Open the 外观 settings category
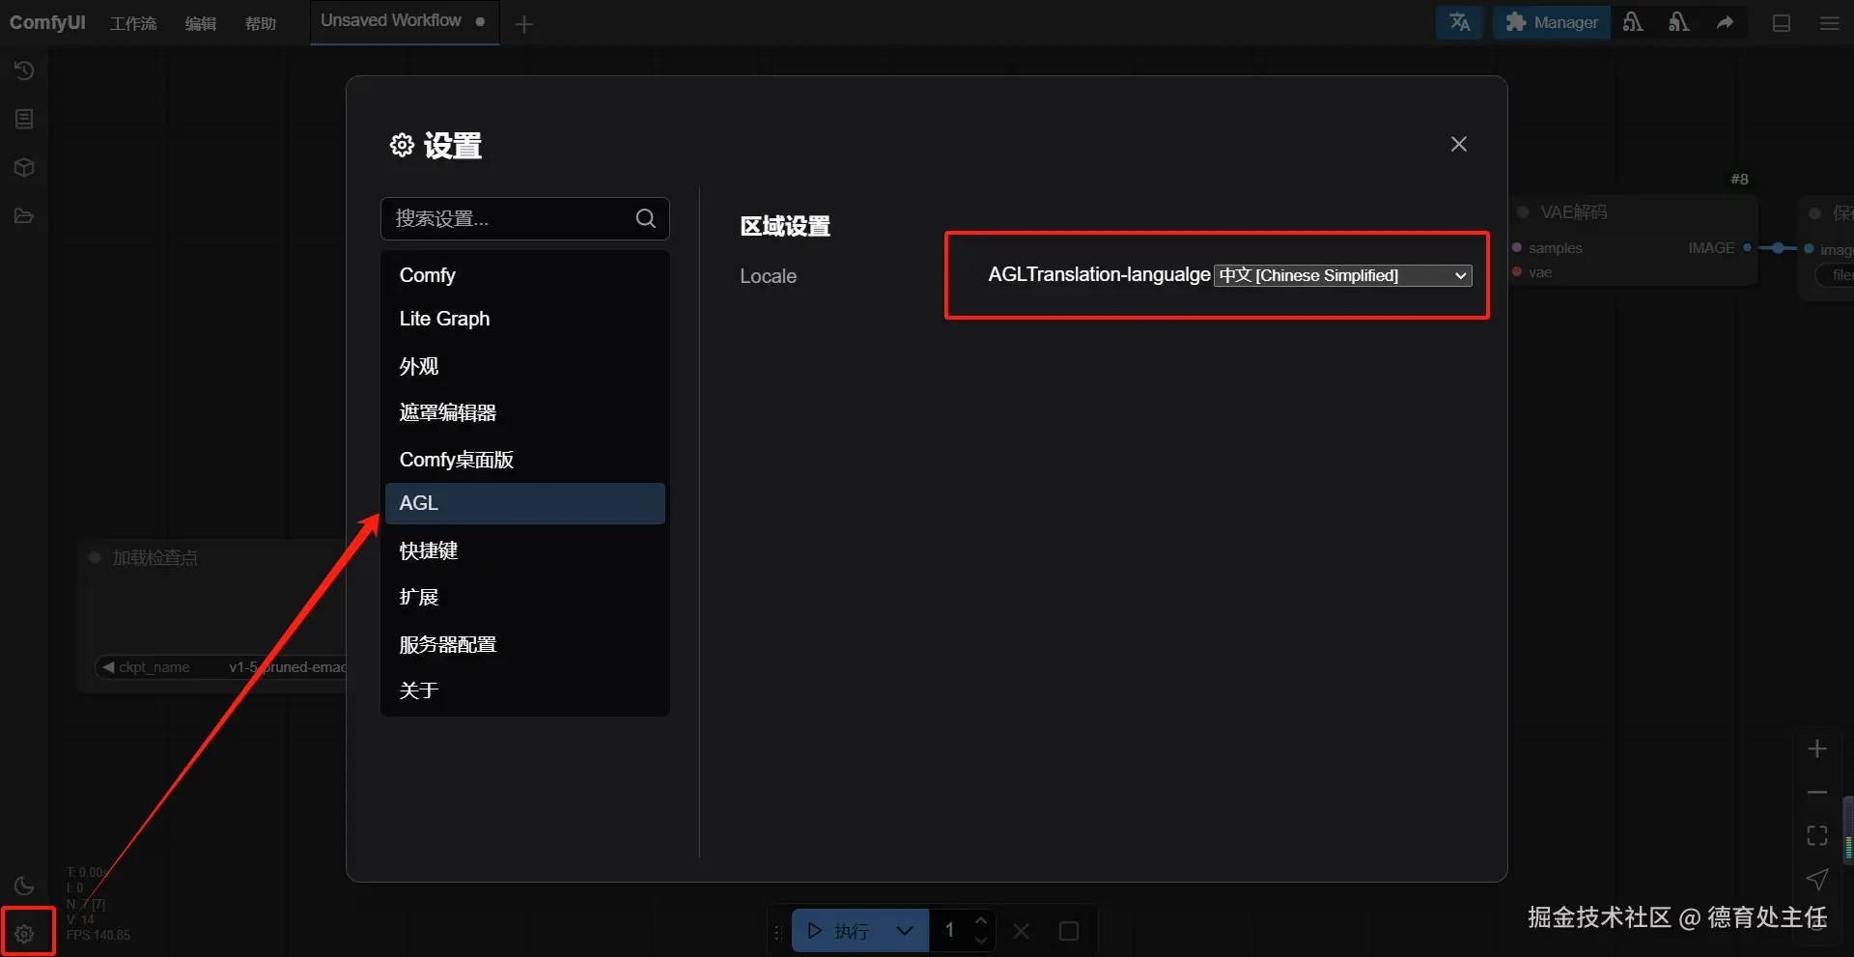Screen dimensions: 1854x957 click(x=525, y=366)
